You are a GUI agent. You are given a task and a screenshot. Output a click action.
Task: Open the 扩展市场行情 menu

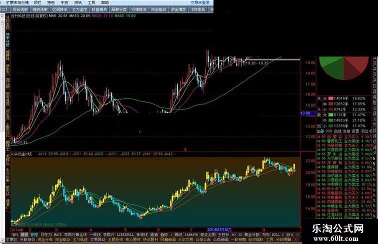pos(17,2)
